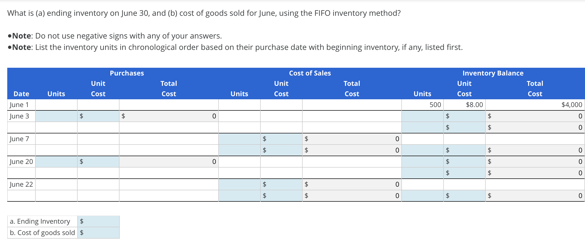Click the Inventory Balance column group header
Screen dimensions: 585x242
point(493,73)
